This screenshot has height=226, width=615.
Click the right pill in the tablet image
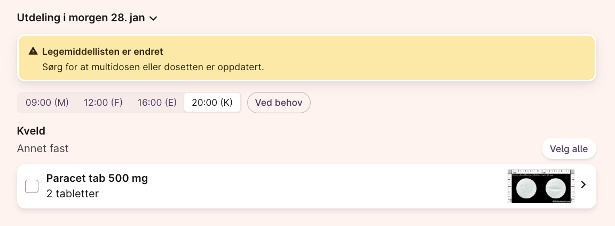click(x=556, y=188)
